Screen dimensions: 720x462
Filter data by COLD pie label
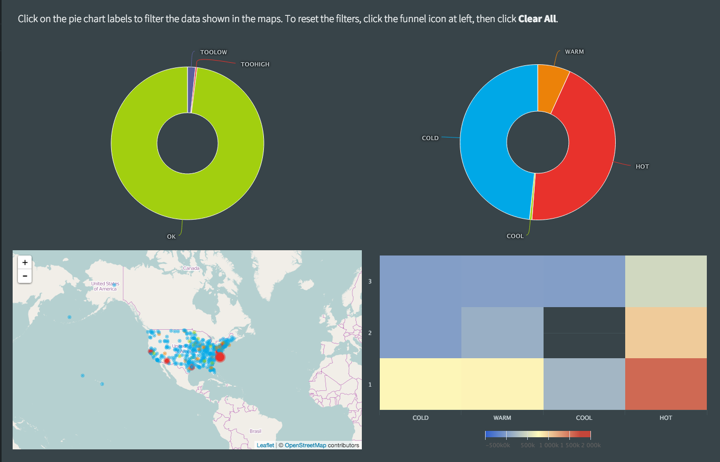coord(430,138)
